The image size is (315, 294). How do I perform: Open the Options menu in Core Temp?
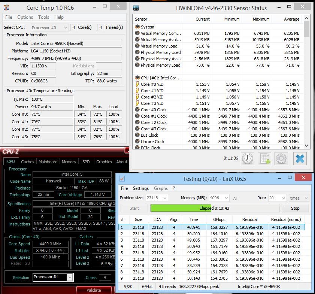pyautogui.click(x=25, y=17)
